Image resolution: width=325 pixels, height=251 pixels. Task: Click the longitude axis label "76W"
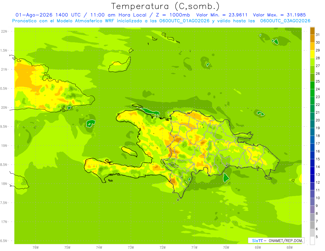(35, 247)
